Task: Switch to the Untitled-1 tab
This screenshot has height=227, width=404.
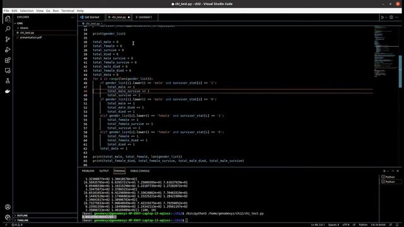Action: tap(145, 17)
